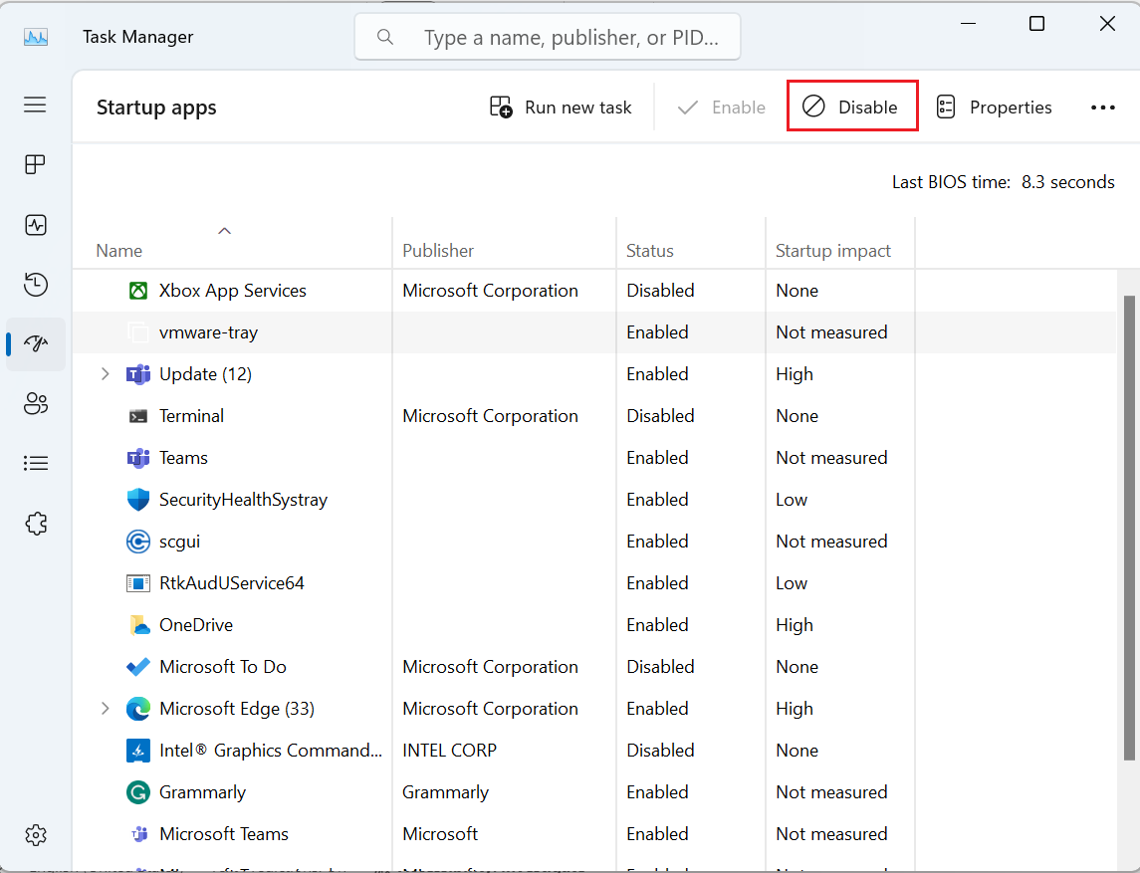
Task: Open Properties for the selected app
Action: click(x=995, y=107)
